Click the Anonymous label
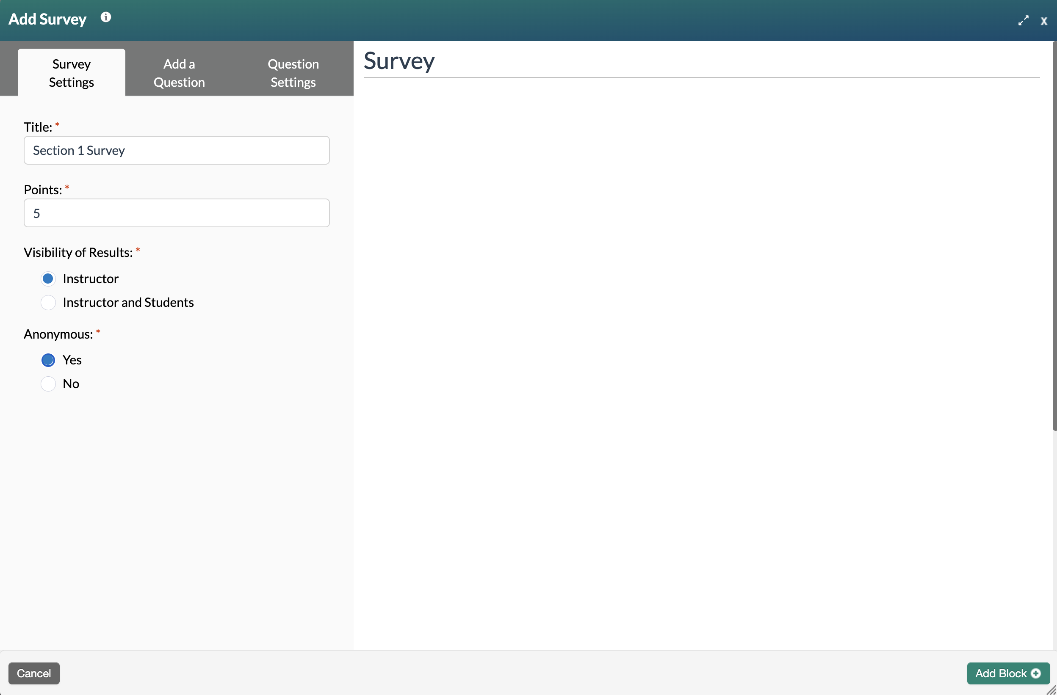This screenshot has height=695, width=1057. [x=58, y=334]
